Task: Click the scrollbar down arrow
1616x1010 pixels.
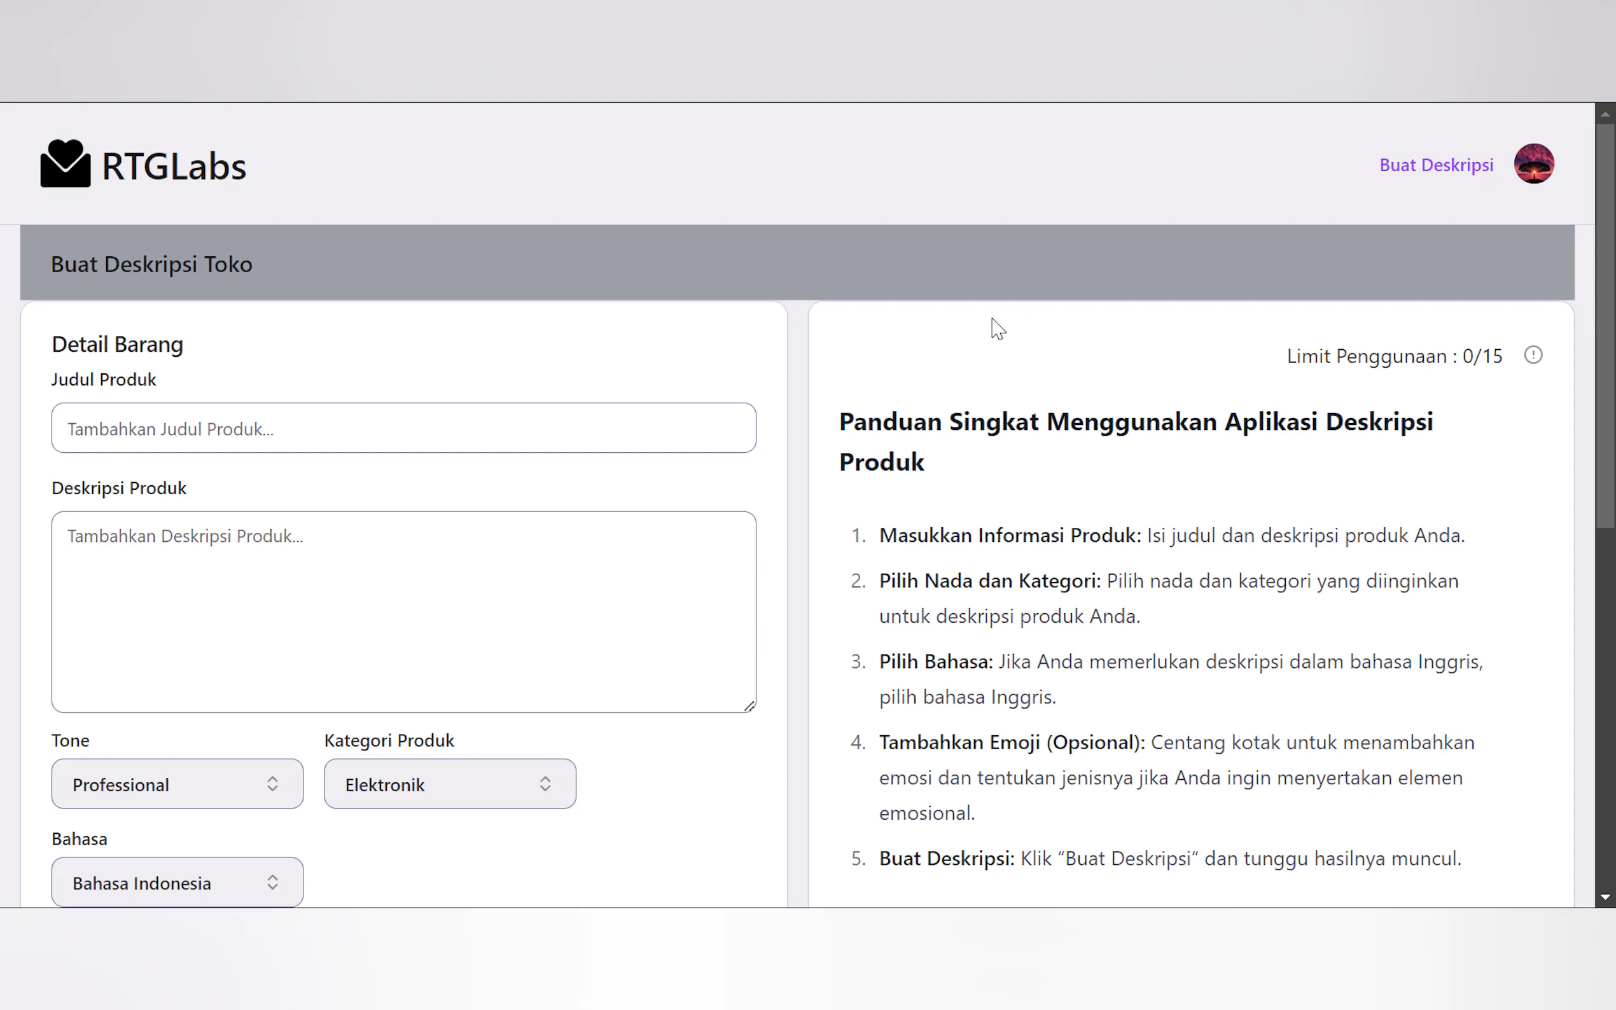Action: click(1605, 897)
